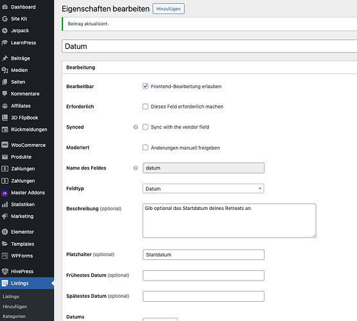This screenshot has width=357, height=321.
Task: Select Hinzufügen under Listings submenu
Action: (x=15, y=307)
